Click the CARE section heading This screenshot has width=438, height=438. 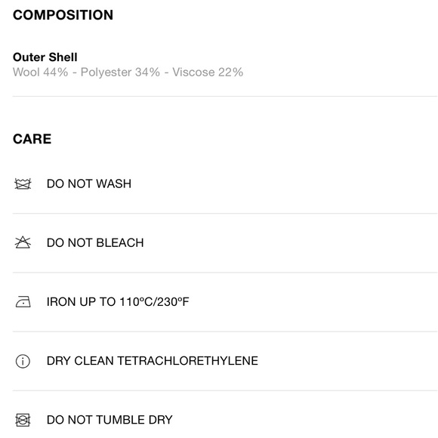pyautogui.click(x=32, y=139)
